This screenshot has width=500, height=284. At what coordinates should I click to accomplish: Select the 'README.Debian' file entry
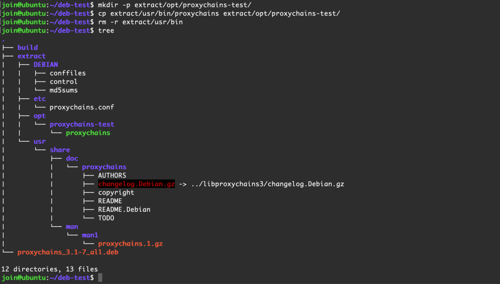coord(124,209)
